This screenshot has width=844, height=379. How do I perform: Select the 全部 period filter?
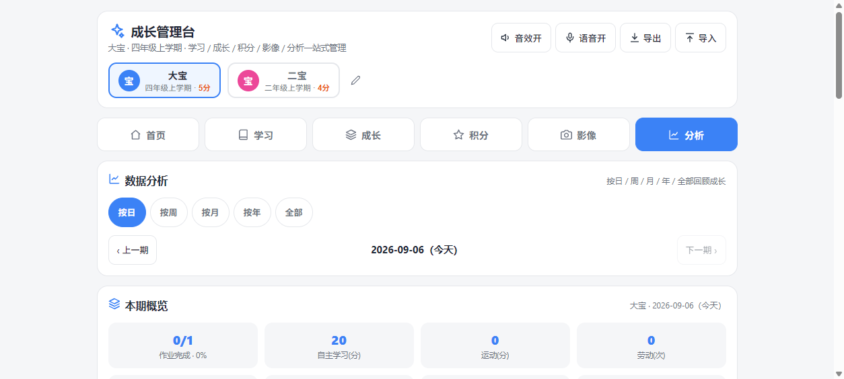pyautogui.click(x=294, y=212)
